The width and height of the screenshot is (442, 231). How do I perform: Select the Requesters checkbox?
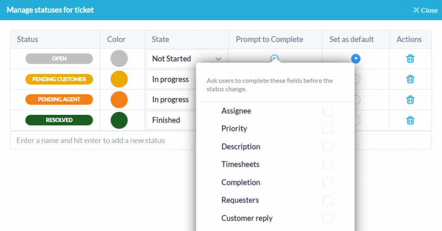(328, 200)
